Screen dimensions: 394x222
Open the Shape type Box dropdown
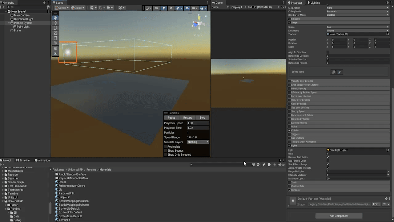tap(357, 27)
